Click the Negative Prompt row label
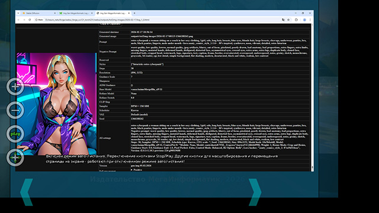 (108, 51)
